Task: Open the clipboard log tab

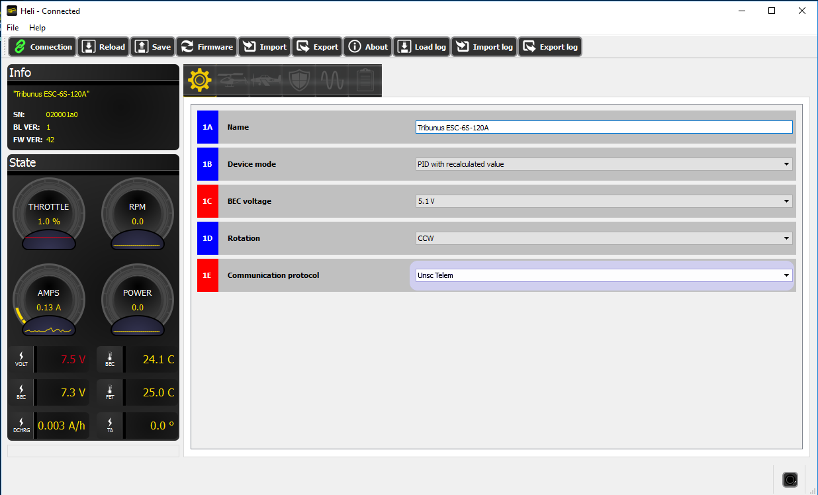Action: 365,81
